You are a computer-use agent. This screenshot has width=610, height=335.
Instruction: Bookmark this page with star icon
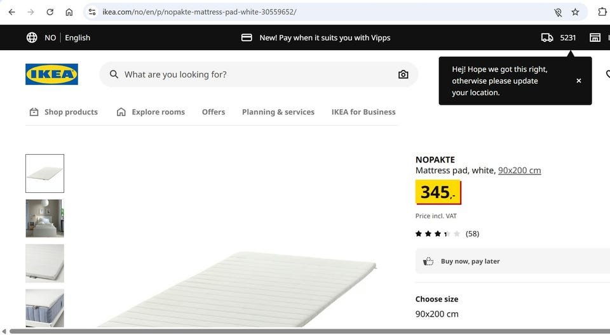575,12
